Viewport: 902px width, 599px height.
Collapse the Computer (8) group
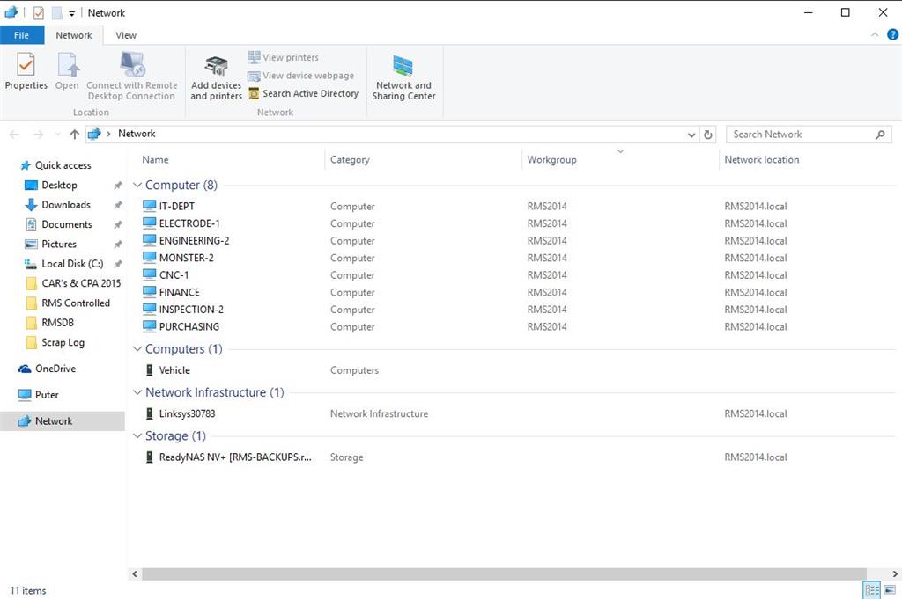137,185
